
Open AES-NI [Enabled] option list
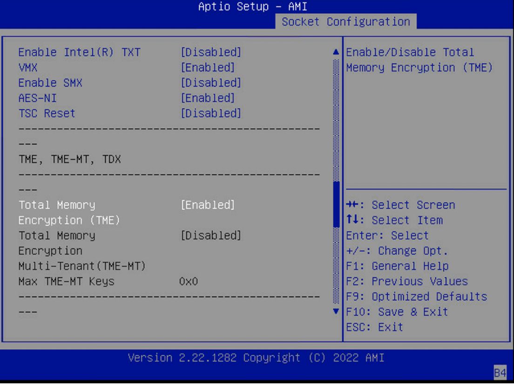(208, 98)
